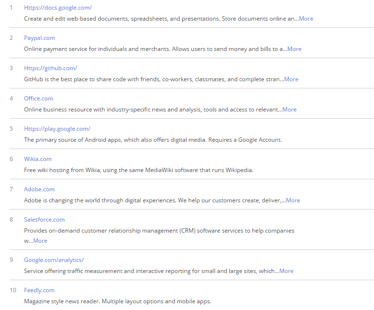
Task: Open the Office.com link
Action: pyautogui.click(x=38, y=99)
